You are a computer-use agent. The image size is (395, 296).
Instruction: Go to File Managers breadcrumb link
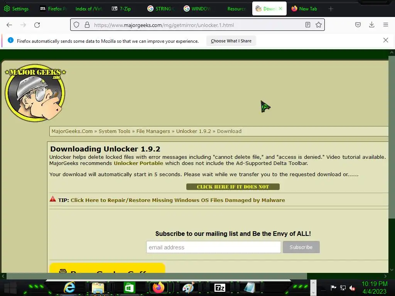[x=153, y=131]
